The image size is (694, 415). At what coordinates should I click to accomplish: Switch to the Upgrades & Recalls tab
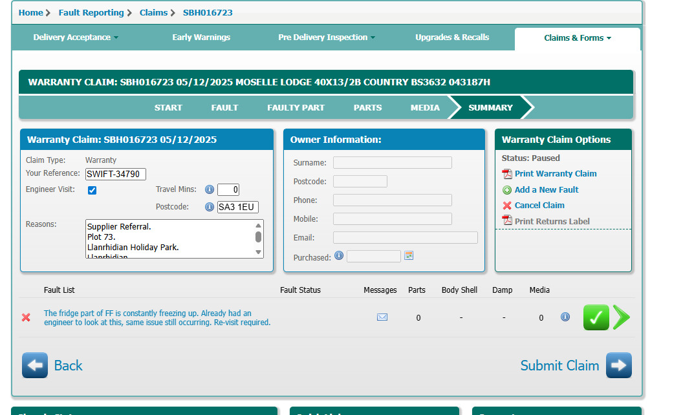452,37
